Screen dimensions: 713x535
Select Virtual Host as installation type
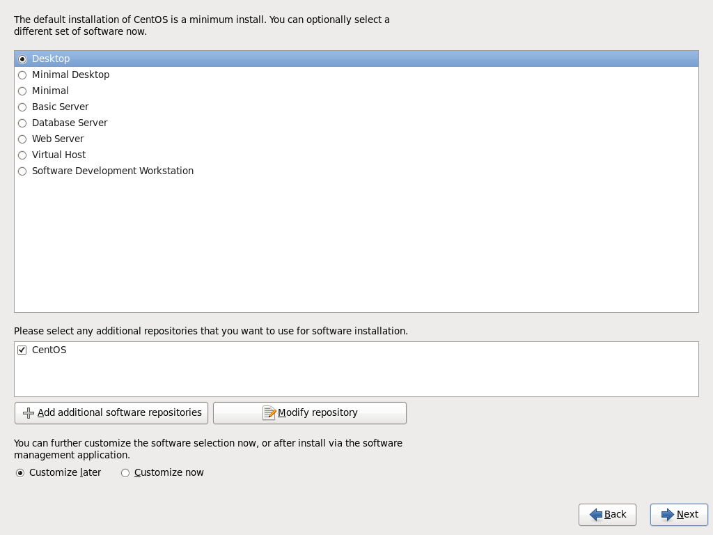pos(22,155)
